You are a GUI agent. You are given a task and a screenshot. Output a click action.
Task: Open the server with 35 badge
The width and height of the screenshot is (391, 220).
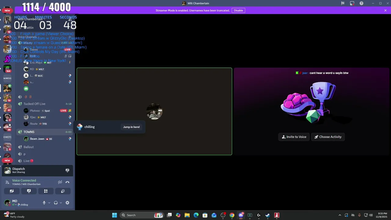7,127
